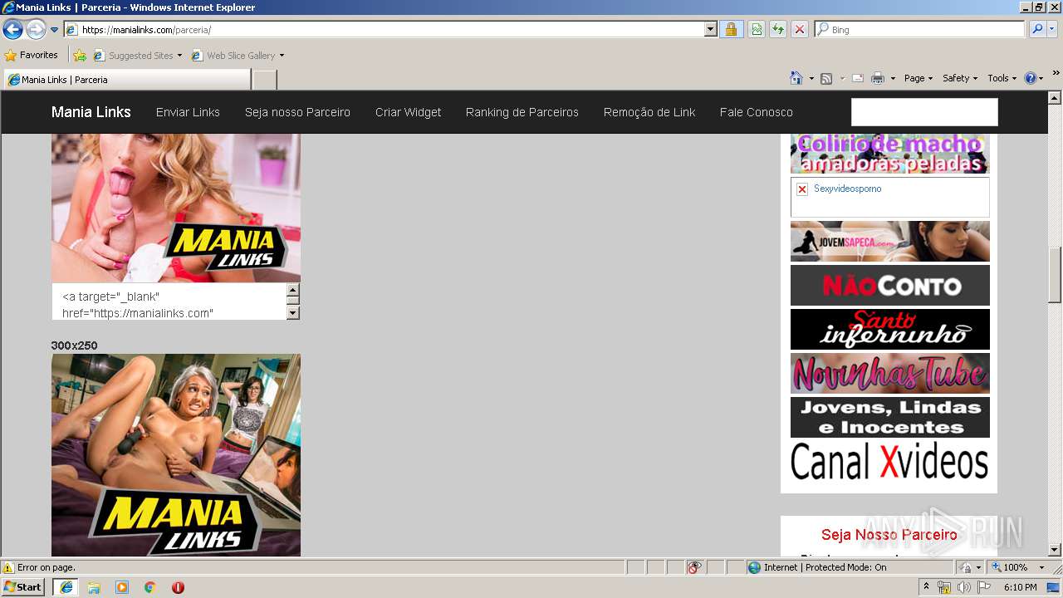
Task: Click the site search field in navbar
Action: (924, 112)
